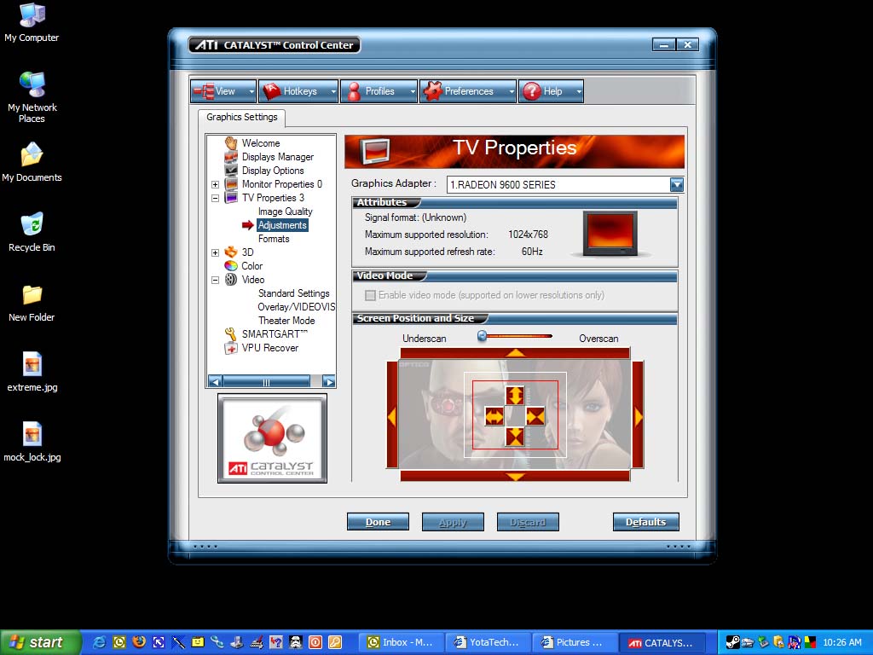Image resolution: width=873 pixels, height=655 pixels.
Task: Click the Apply button
Action: pos(453,522)
